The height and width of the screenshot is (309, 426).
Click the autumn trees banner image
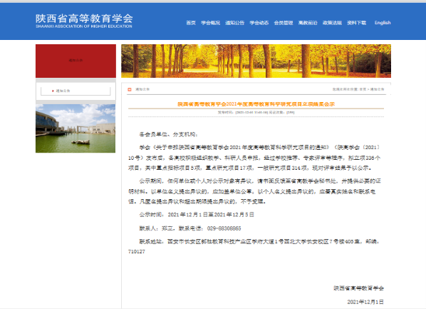(256, 61)
